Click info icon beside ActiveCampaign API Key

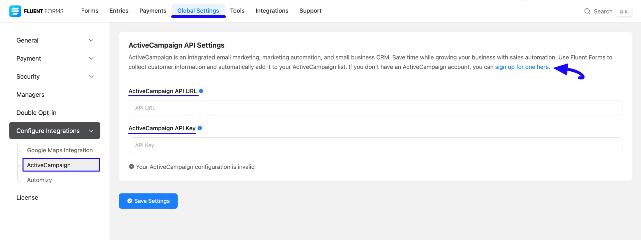(200, 128)
